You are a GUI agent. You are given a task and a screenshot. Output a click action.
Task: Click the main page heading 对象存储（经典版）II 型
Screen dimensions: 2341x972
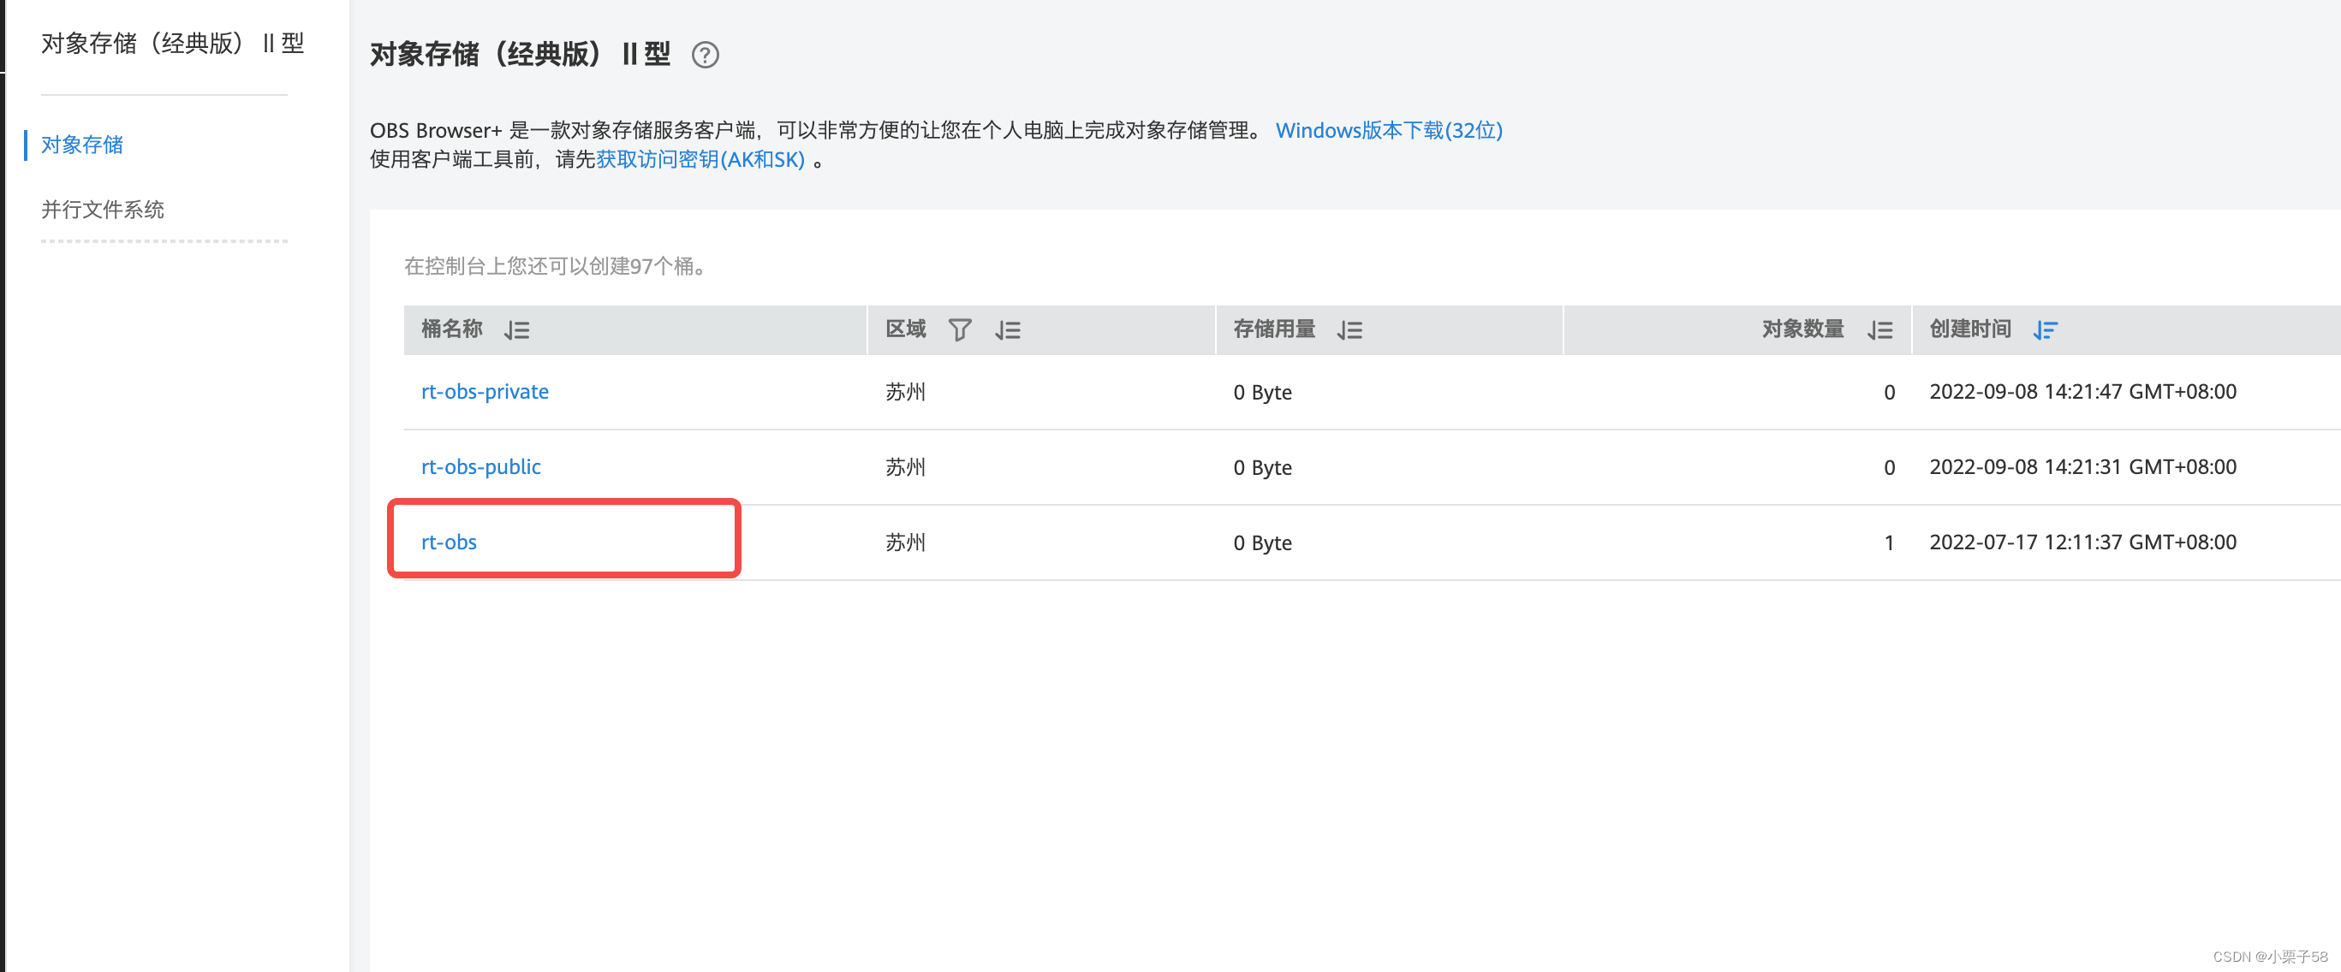point(520,55)
